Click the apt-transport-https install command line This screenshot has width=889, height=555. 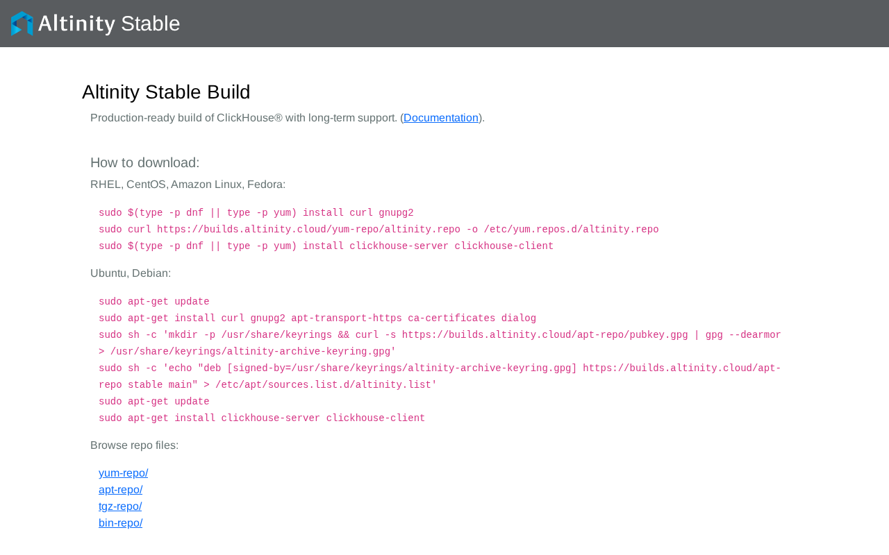coord(317,318)
